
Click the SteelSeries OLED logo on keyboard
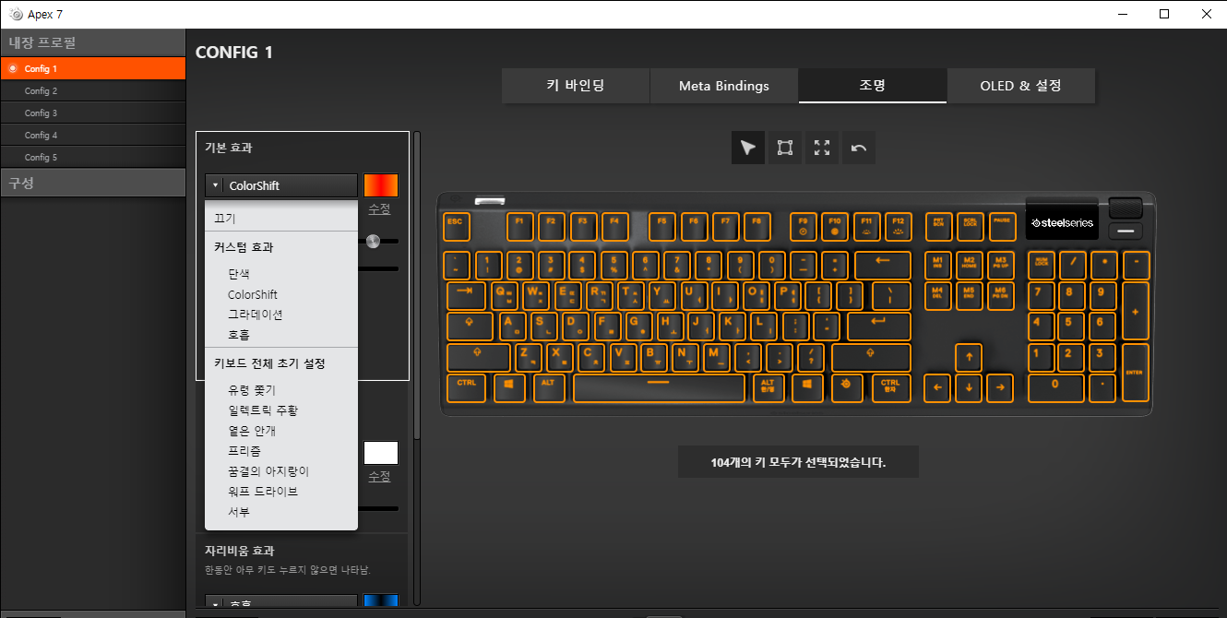(x=1062, y=223)
